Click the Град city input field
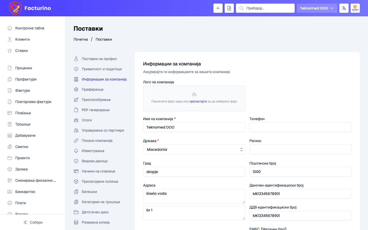This screenshot has width=368, height=230. point(194,171)
